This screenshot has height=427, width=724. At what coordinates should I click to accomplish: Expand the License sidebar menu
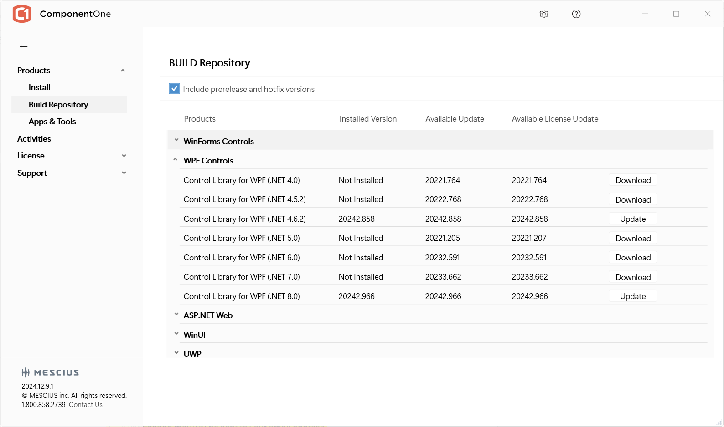click(x=124, y=156)
